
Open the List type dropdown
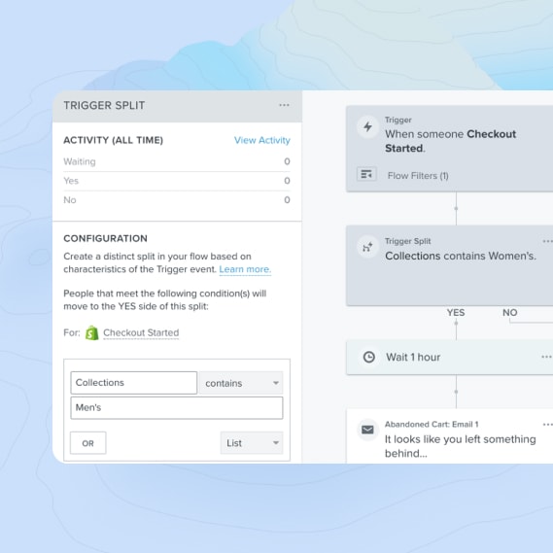252,443
